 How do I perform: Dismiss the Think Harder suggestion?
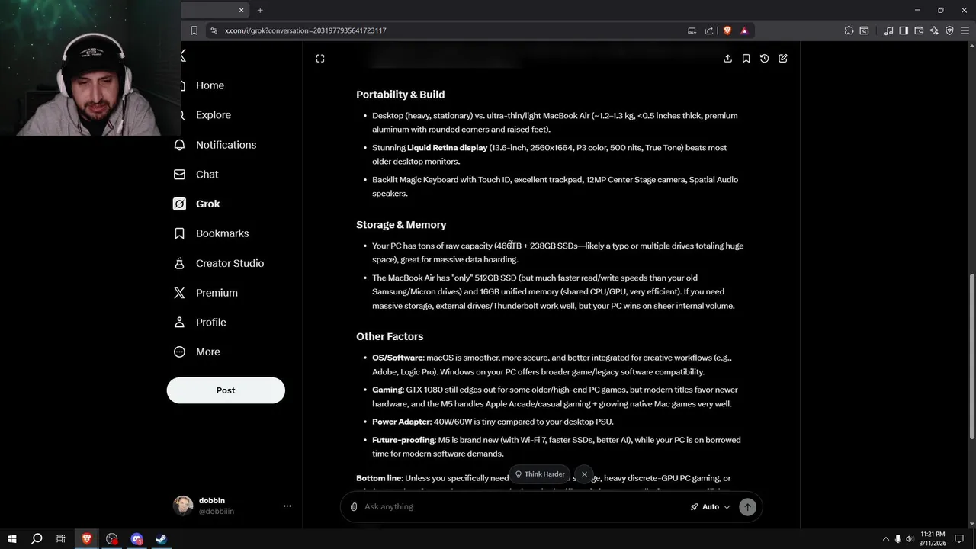coord(584,474)
